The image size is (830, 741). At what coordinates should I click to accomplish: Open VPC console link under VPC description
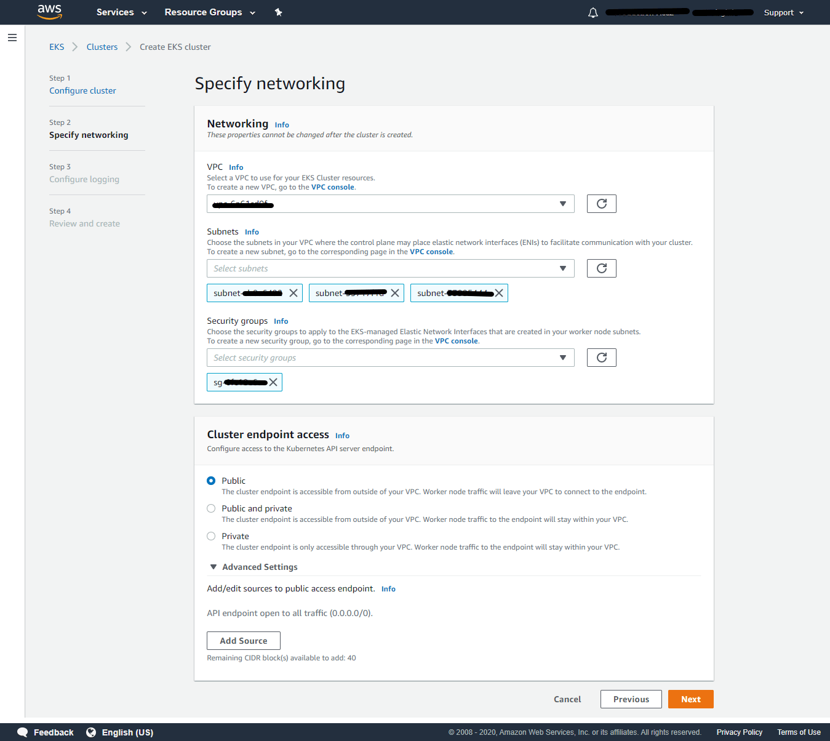[x=333, y=187]
